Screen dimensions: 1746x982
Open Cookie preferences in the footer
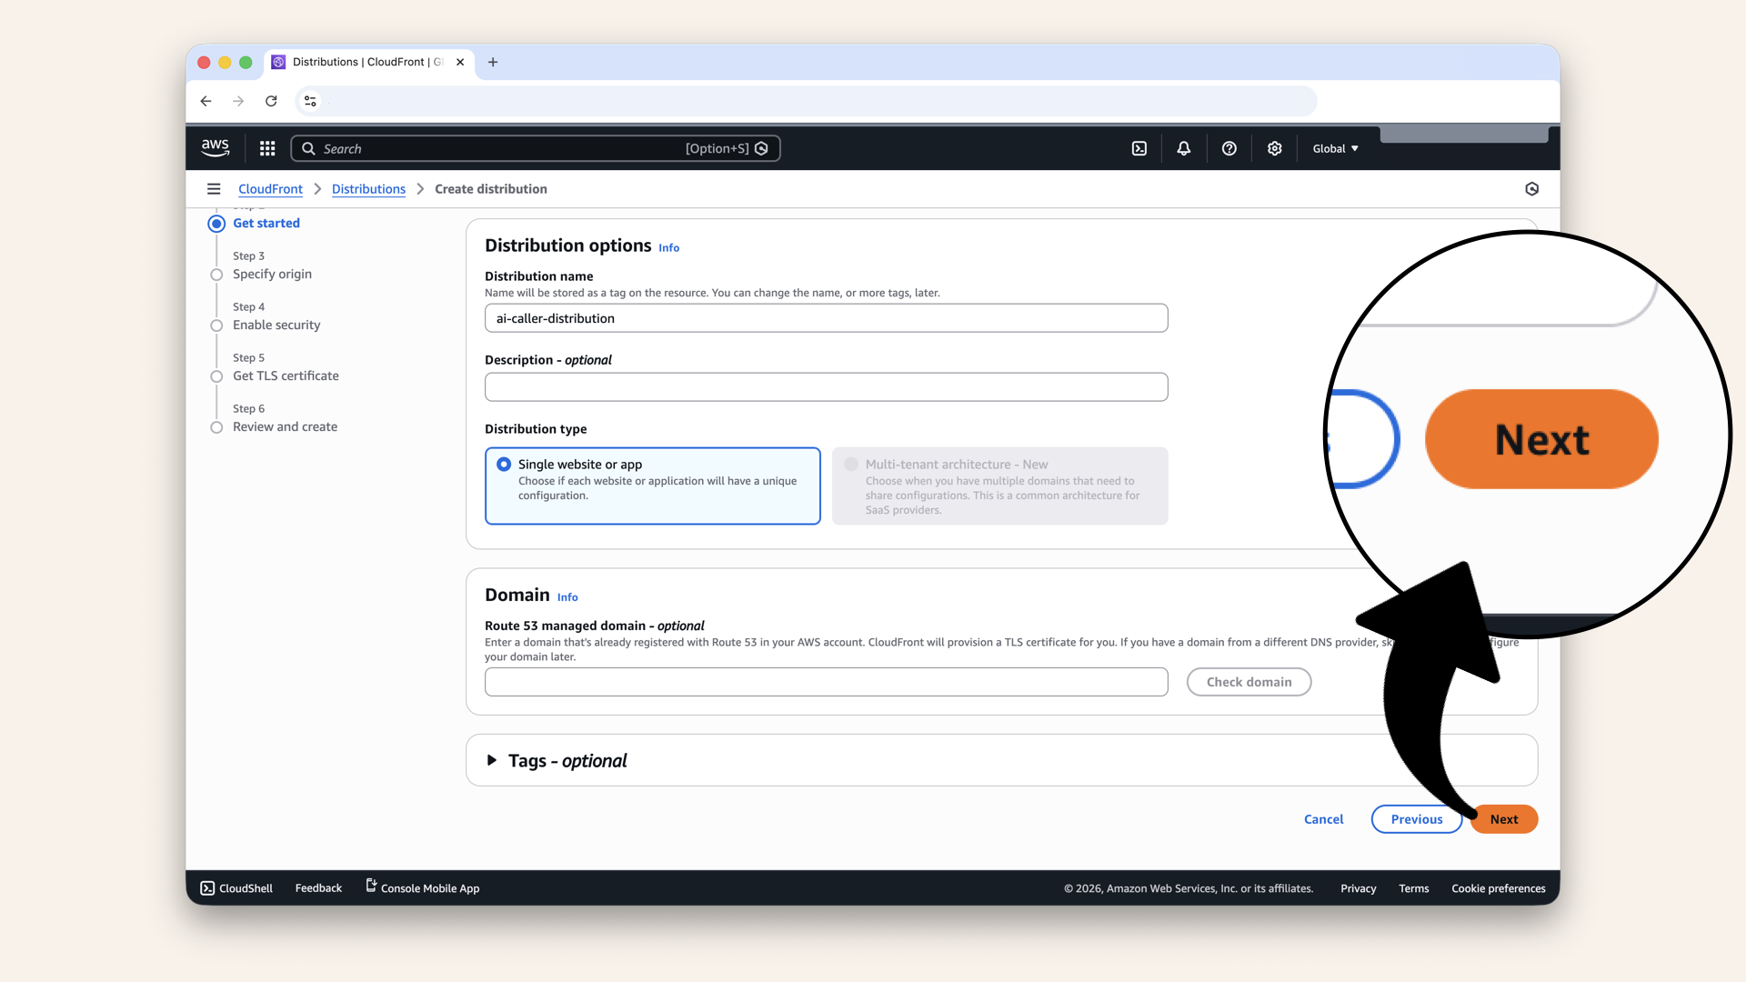click(x=1498, y=888)
